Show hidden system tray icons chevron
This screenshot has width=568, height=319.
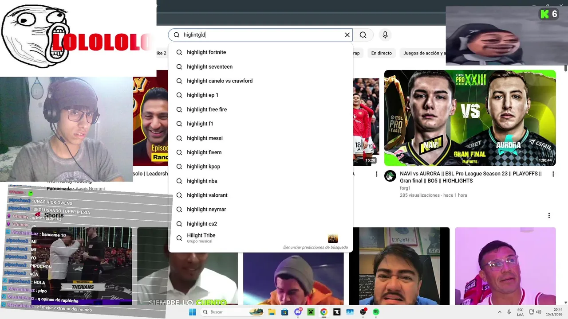(x=499, y=312)
